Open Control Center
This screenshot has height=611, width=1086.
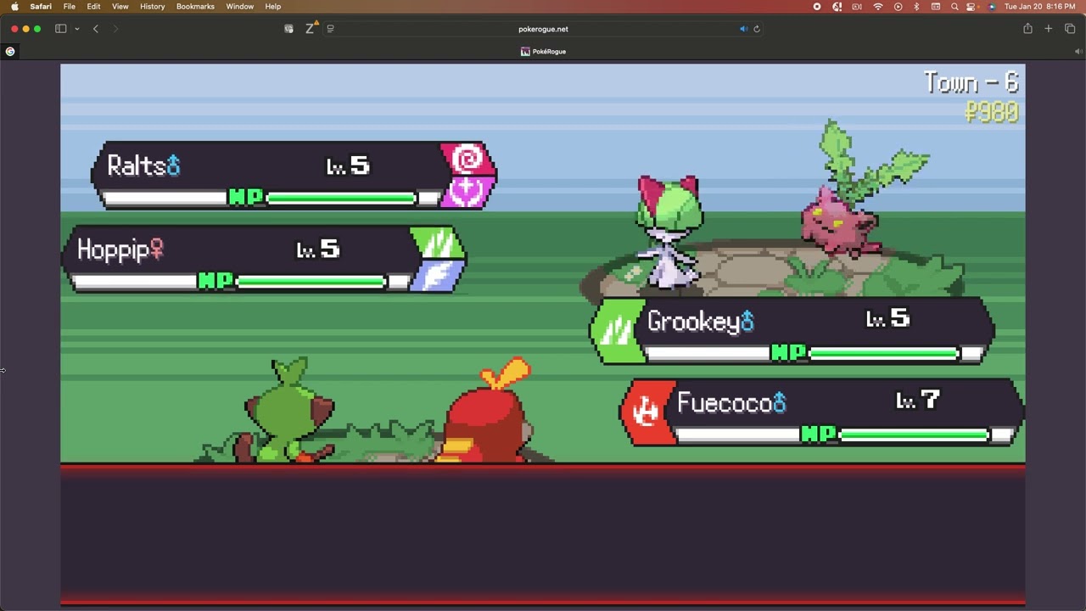(x=972, y=6)
